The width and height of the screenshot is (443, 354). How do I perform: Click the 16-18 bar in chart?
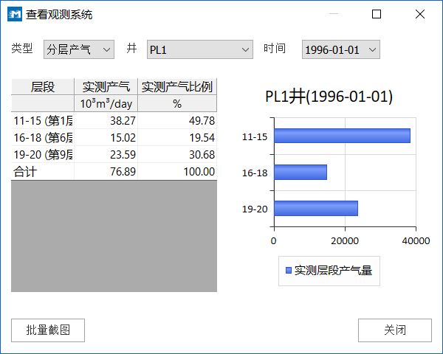pyautogui.click(x=300, y=172)
